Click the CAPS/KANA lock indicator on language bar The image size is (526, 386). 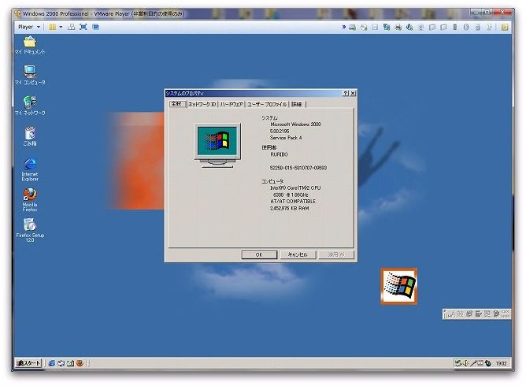coord(506,314)
